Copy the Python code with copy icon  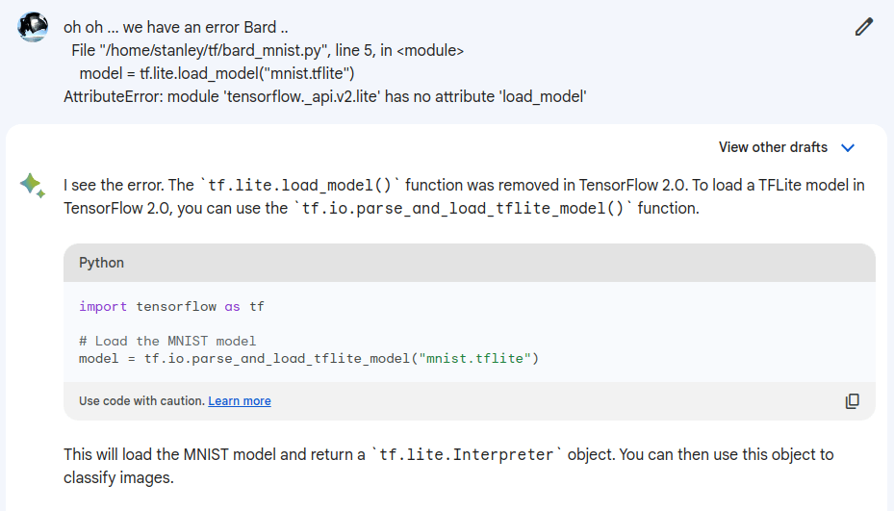tap(852, 401)
